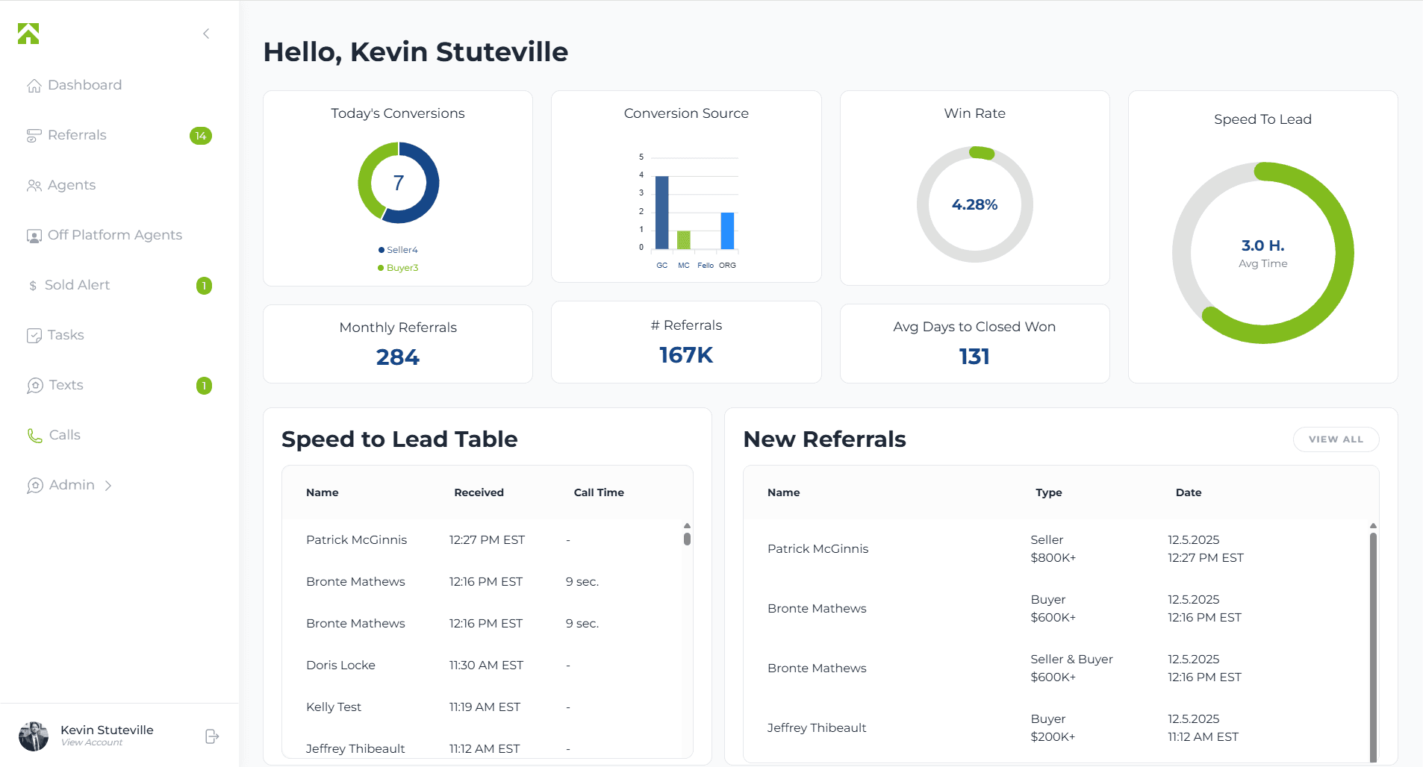Open Texts via chat bubble icon

point(34,386)
